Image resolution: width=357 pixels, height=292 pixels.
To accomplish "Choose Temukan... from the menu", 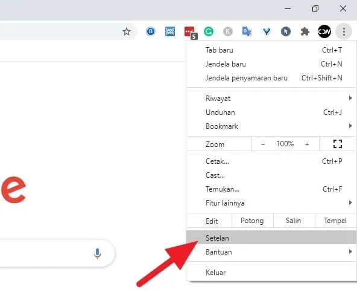I will pos(271,189).
